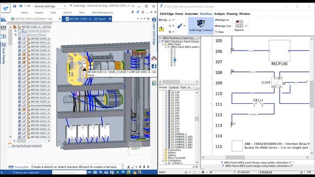Click the CB111 circuit breaker symbol

pyautogui.click(x=258, y=104)
